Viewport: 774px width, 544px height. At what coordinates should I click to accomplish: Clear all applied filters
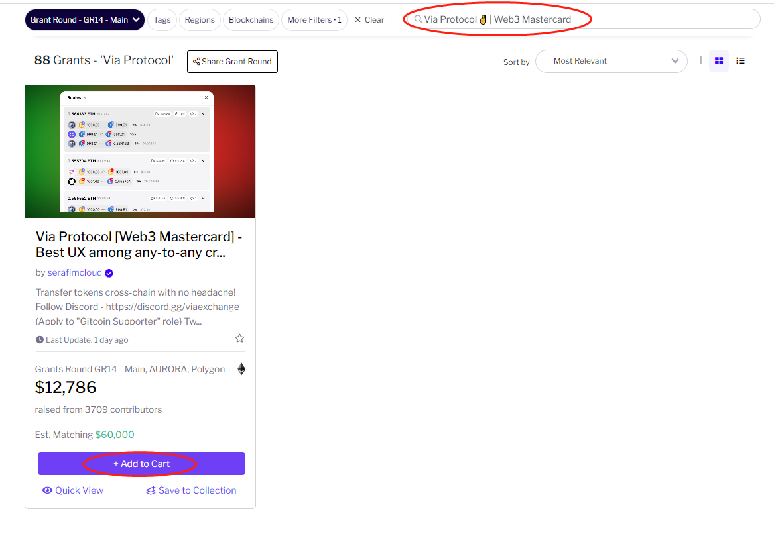tap(369, 20)
